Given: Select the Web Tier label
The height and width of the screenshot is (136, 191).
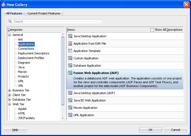Looking at the screenshot, I should tap(19, 104).
